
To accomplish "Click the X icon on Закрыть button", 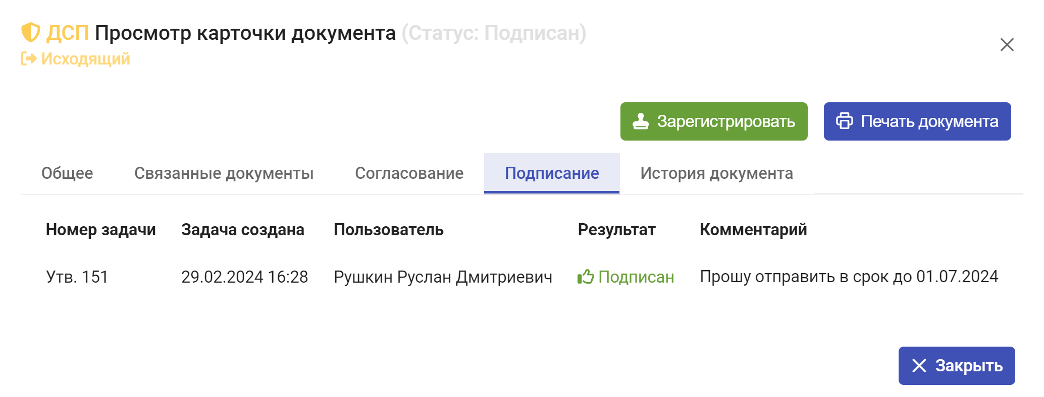I will tap(919, 366).
